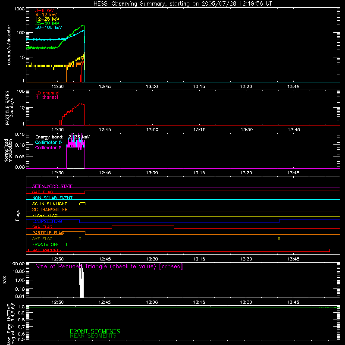Select the Collimator 9 legend label
The image size is (345, 345).
coord(48,147)
